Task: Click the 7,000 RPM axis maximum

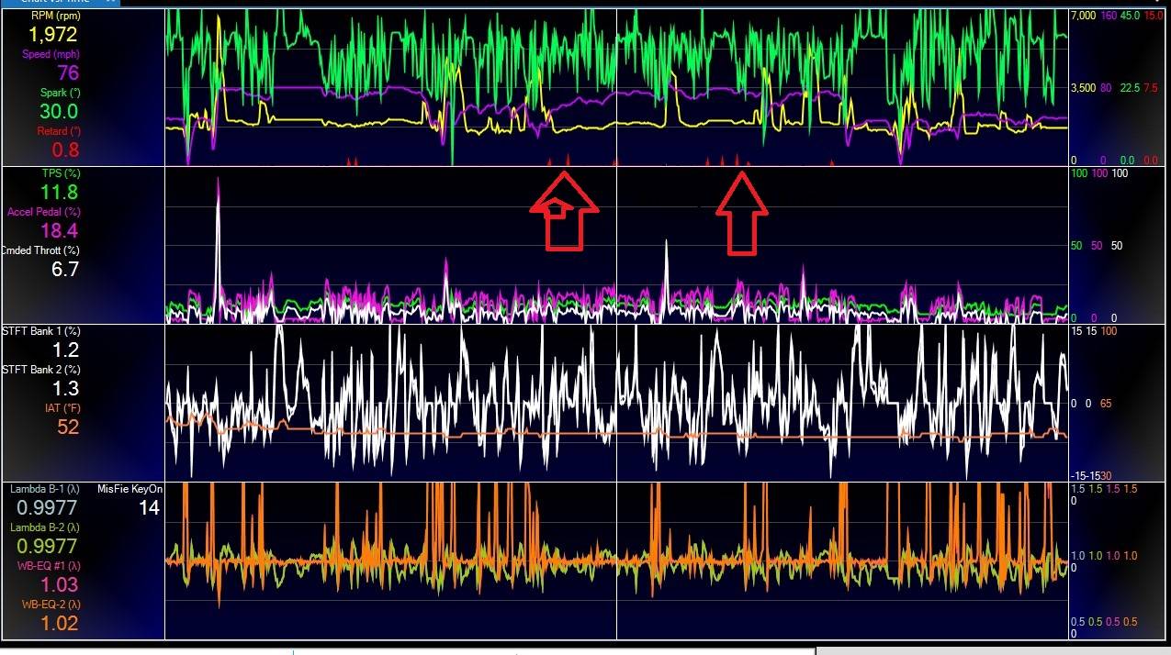Action: click(1083, 16)
